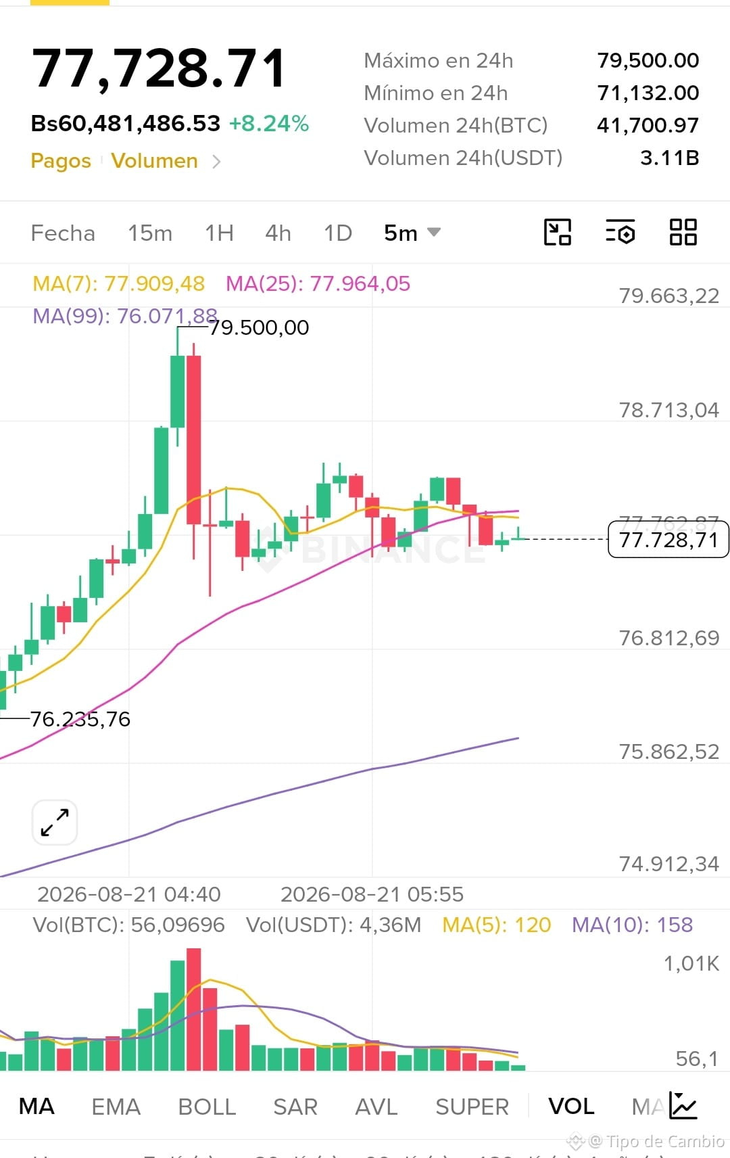Tap the MA(25): 77.964,05 label

coord(318,283)
